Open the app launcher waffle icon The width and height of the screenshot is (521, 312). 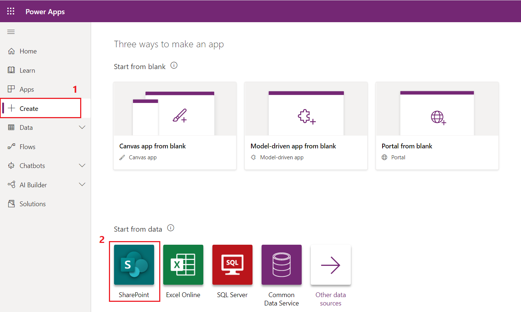pyautogui.click(x=11, y=11)
